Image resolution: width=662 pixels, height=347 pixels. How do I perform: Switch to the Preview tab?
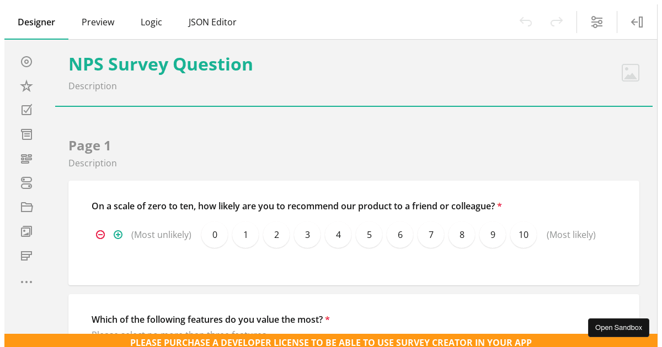[98, 22]
